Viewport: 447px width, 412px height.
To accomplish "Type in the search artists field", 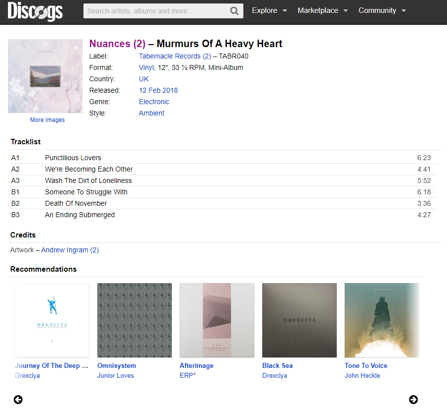I will (156, 11).
